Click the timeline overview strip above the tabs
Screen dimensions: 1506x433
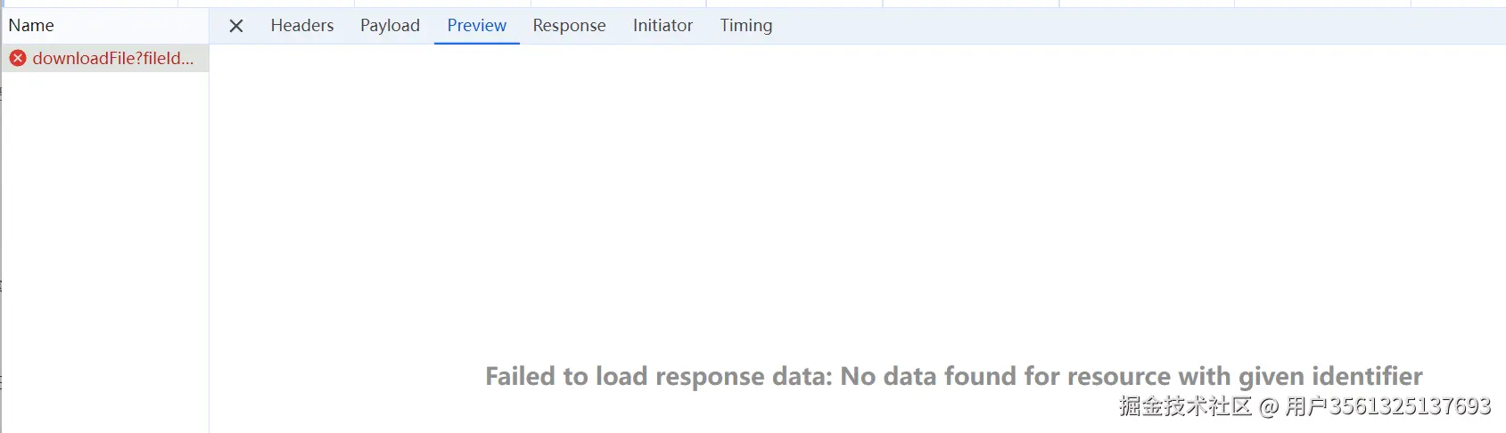pyautogui.click(x=802, y=4)
